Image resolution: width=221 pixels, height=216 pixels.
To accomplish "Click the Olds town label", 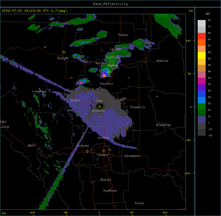I will tap(99, 101).
